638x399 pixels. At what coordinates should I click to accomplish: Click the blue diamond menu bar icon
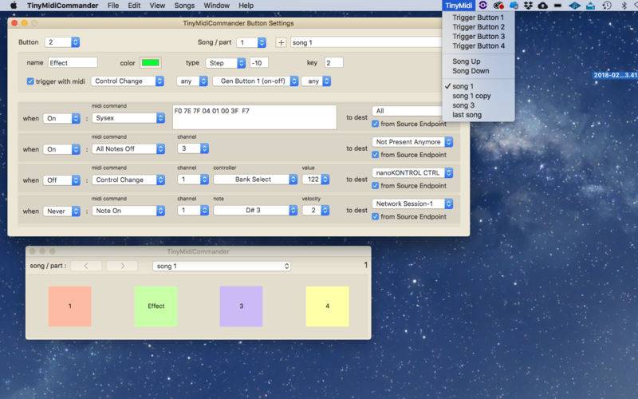tap(574, 6)
